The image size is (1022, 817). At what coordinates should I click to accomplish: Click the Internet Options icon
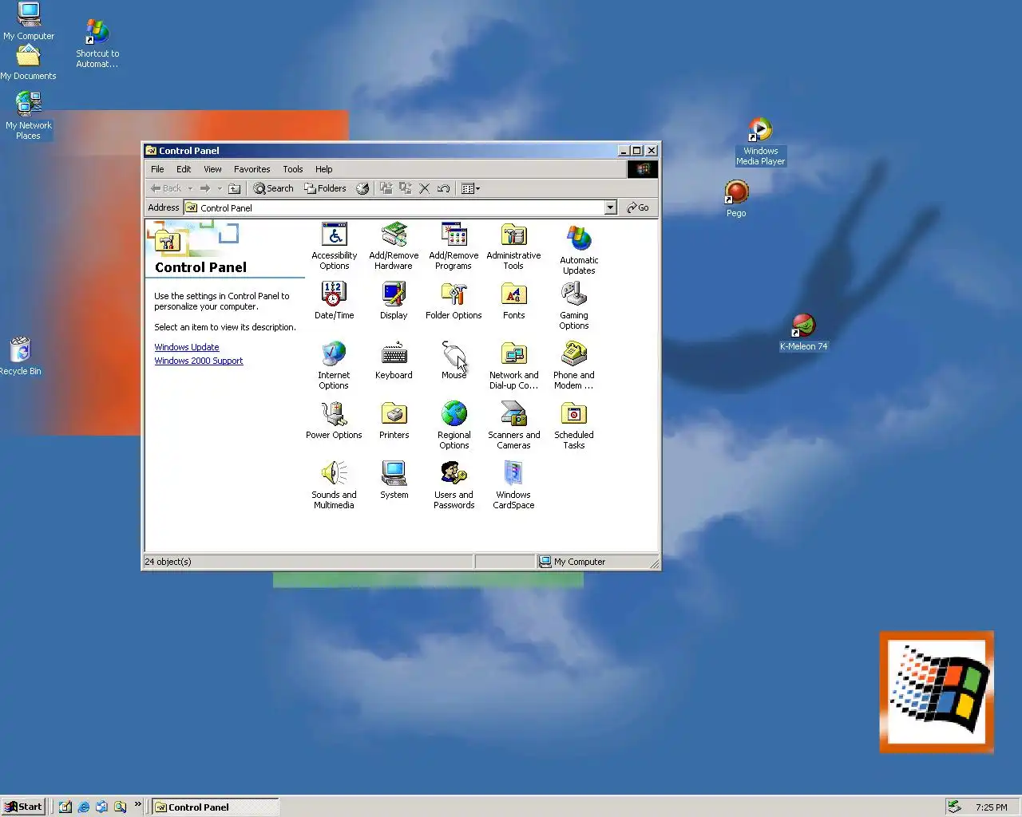click(334, 354)
